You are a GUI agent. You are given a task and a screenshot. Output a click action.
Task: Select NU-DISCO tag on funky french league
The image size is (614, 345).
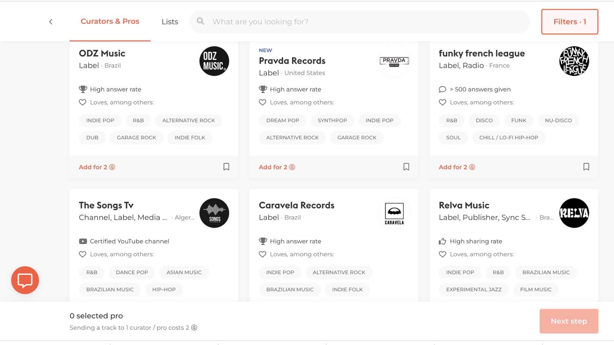tap(558, 120)
